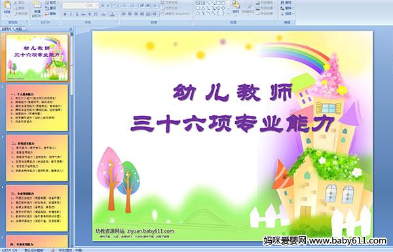Open the font name combo box
Image resolution: width=393 pixels, height=252 pixels.
pyautogui.click(x=75, y=5)
